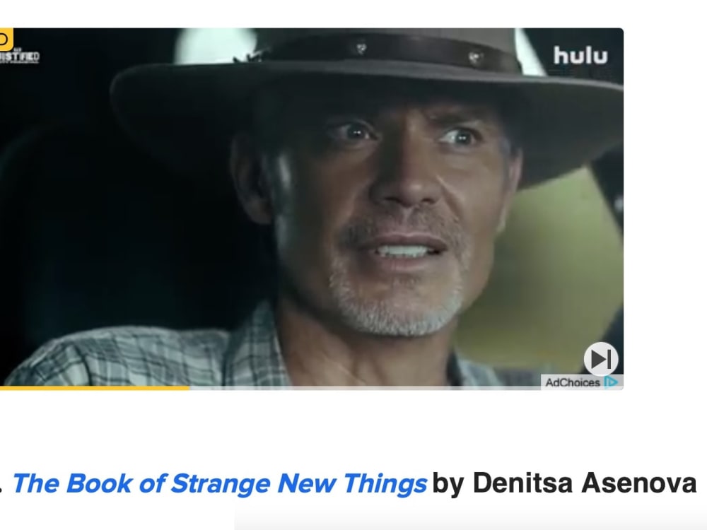Screen dimensions: 707x530
Task: Click the gray panel at the page bottom
Action: tap(470, 519)
